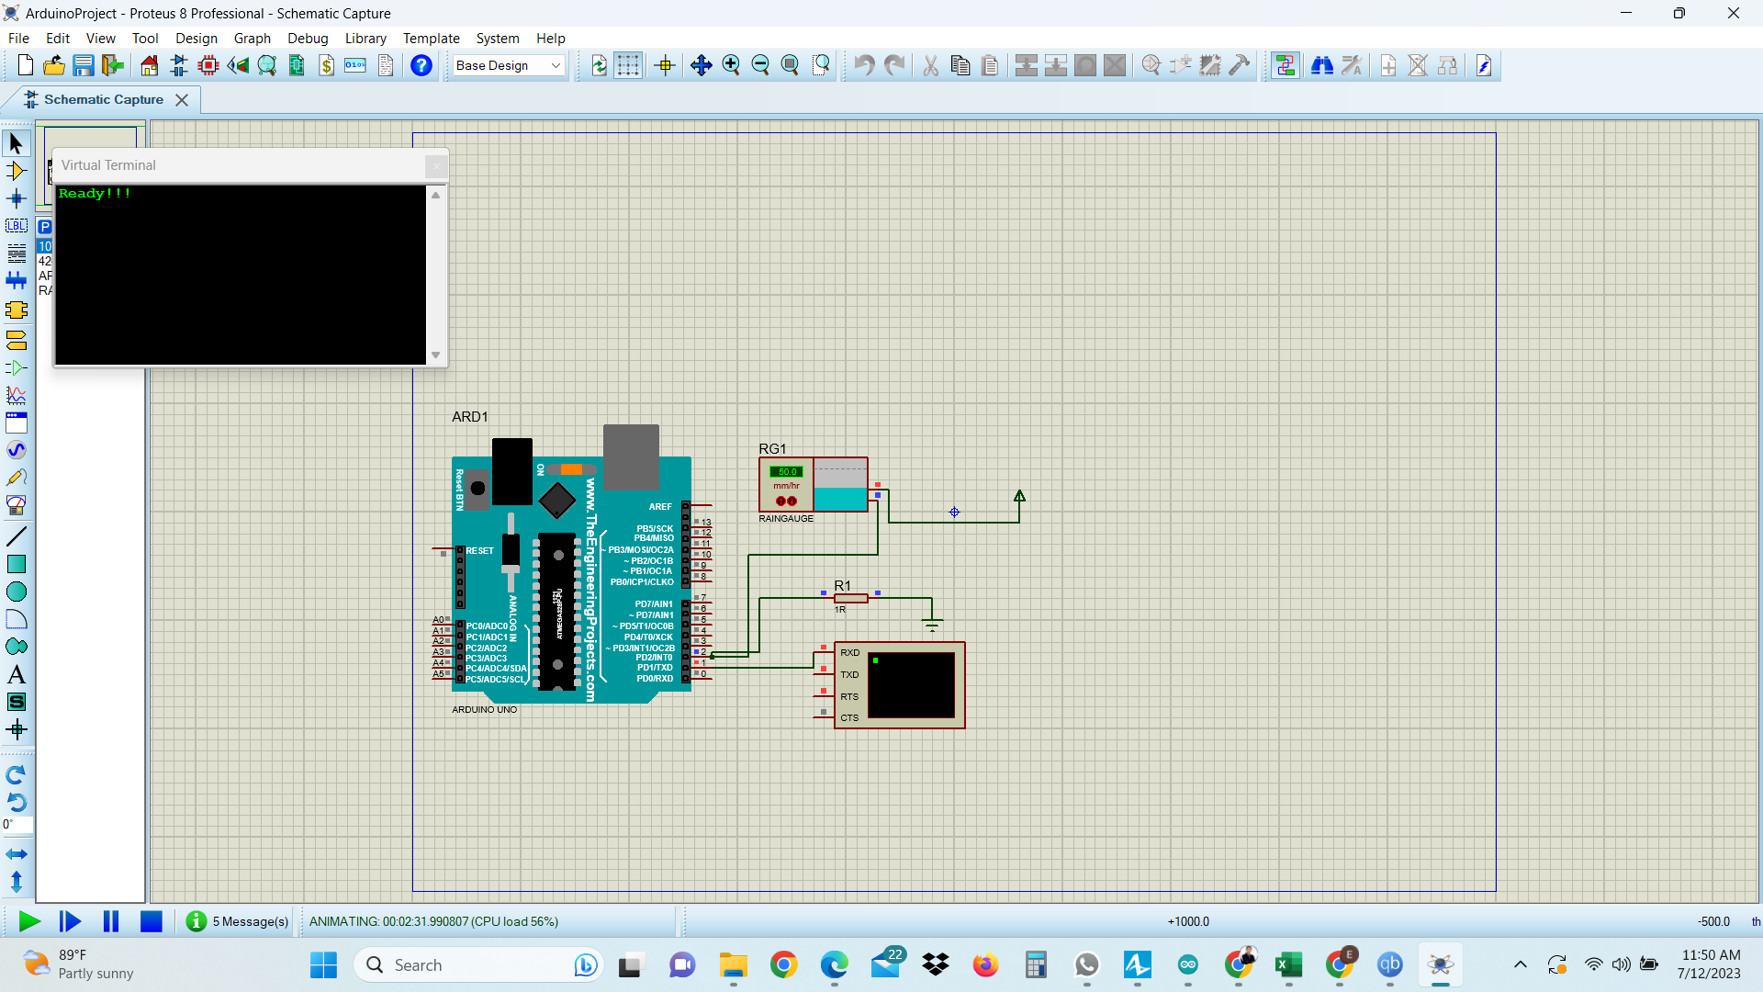
Task: Toggle the grid display icon
Action: pyautogui.click(x=628, y=65)
